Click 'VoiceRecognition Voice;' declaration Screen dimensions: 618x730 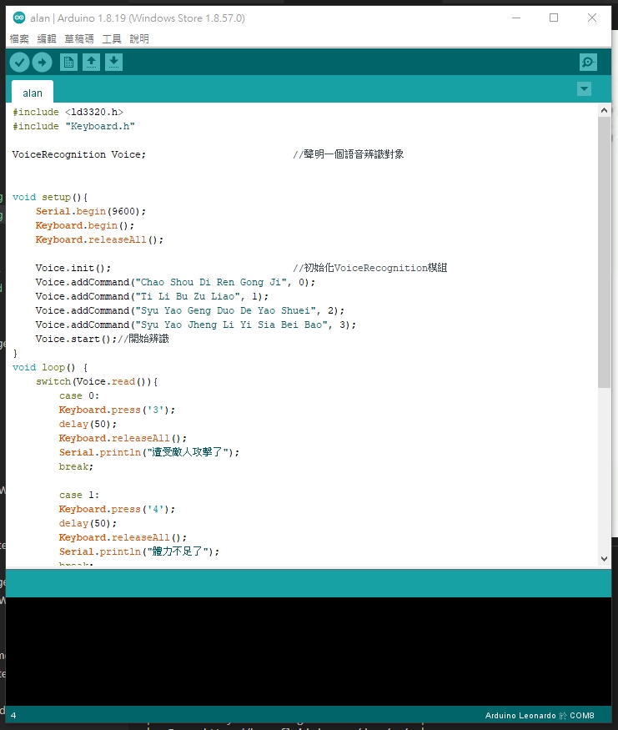coord(79,154)
